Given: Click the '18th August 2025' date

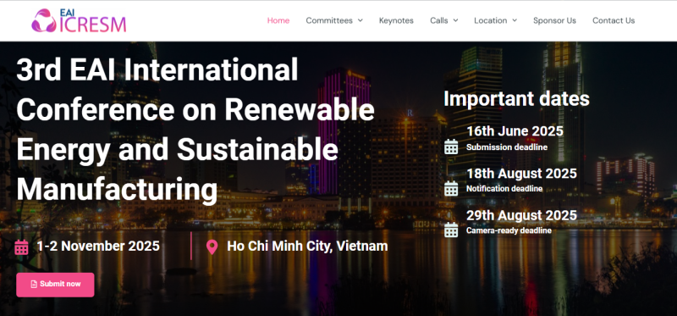Looking at the screenshot, I should click(x=521, y=174).
